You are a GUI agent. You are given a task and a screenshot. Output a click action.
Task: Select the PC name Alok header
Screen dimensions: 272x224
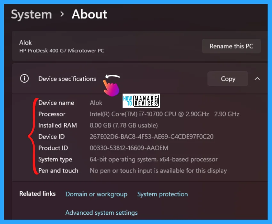point(26,43)
